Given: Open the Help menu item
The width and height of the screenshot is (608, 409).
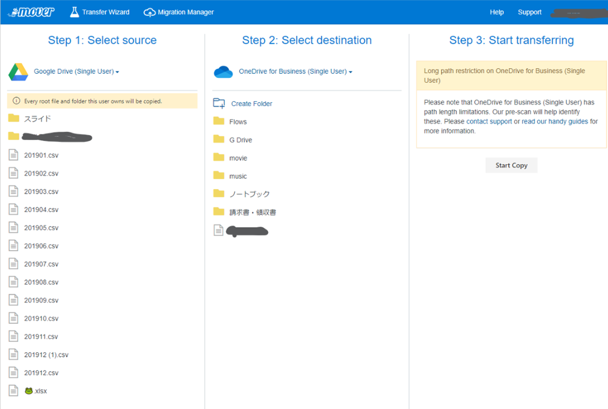Looking at the screenshot, I should (497, 12).
